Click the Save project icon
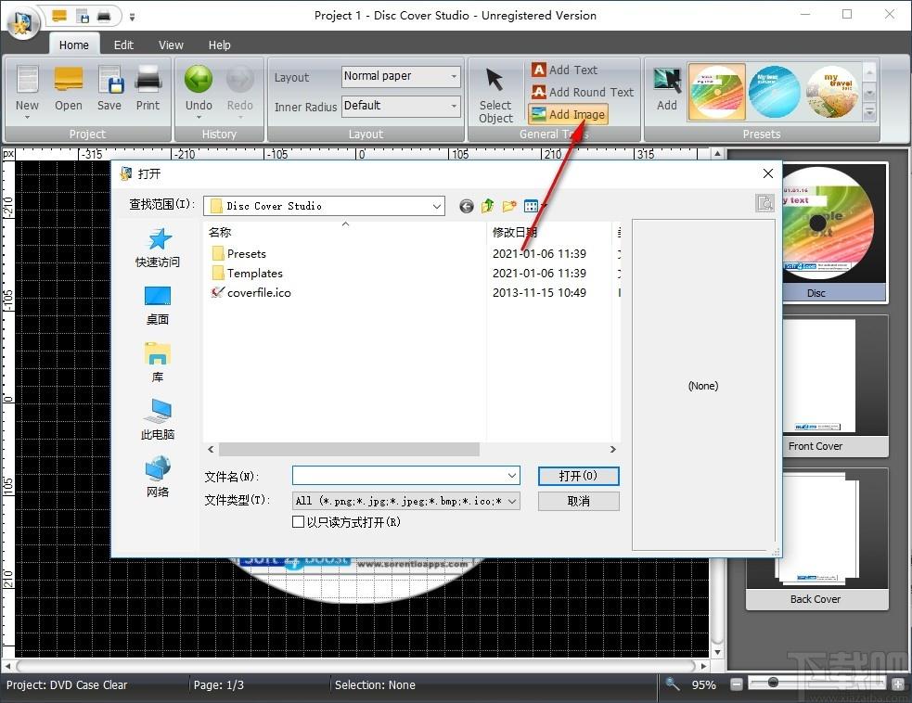The image size is (912, 703). coord(109,88)
